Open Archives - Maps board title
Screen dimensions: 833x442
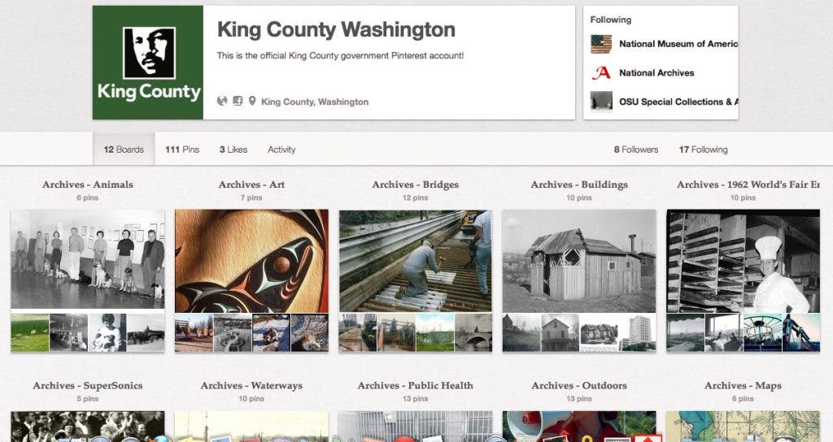743,385
